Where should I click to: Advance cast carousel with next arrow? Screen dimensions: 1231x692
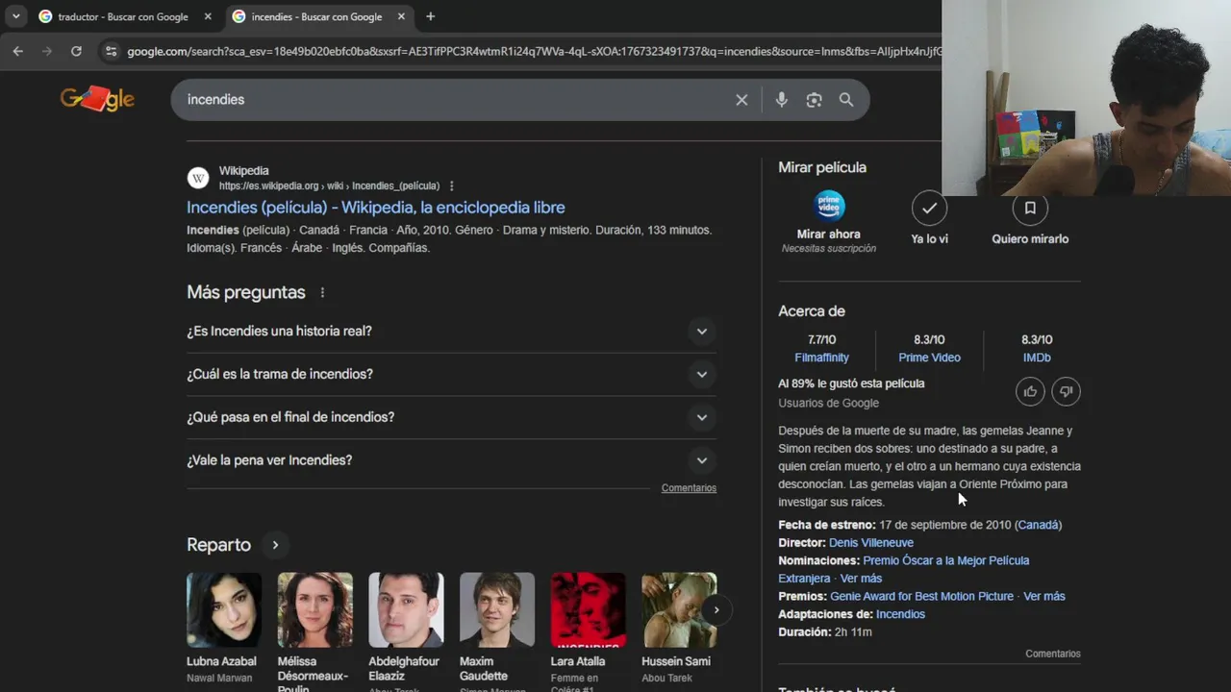(716, 609)
